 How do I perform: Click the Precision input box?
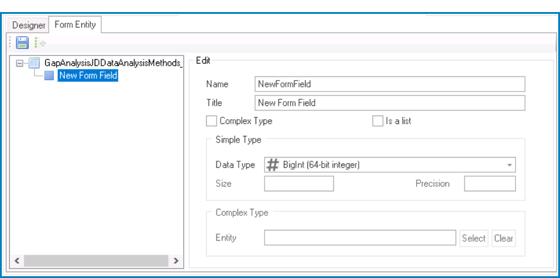pyautogui.click(x=489, y=183)
